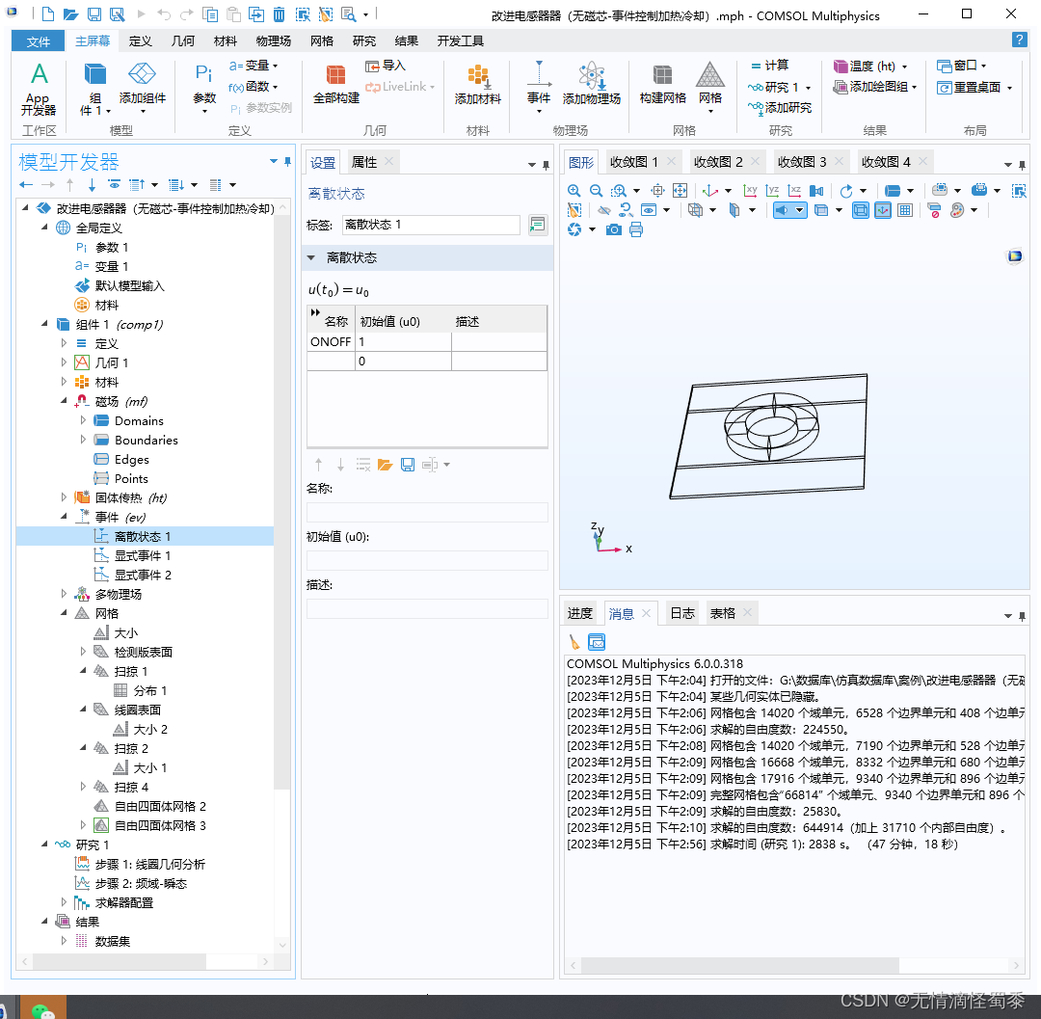
Task: Switch to the 日志 log tab
Action: [681, 613]
